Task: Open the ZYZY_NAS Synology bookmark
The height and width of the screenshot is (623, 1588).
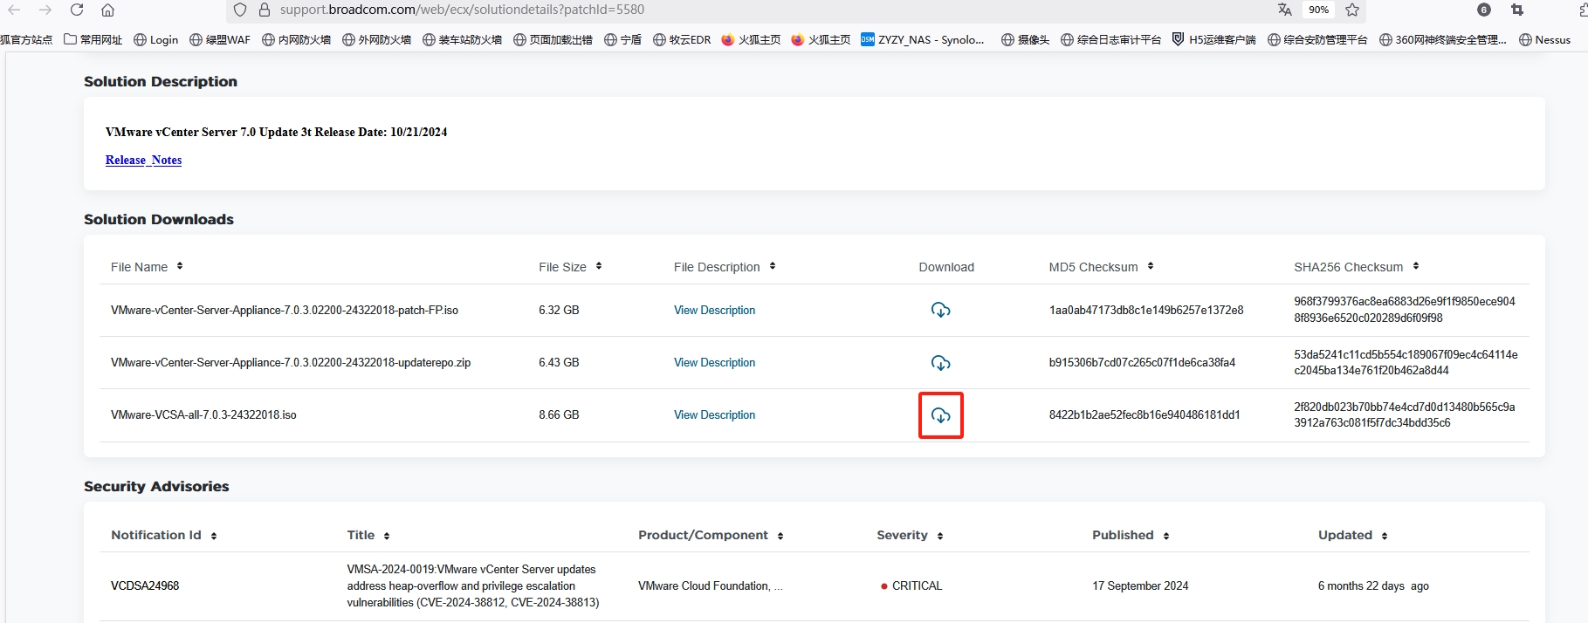Action: click(x=923, y=39)
